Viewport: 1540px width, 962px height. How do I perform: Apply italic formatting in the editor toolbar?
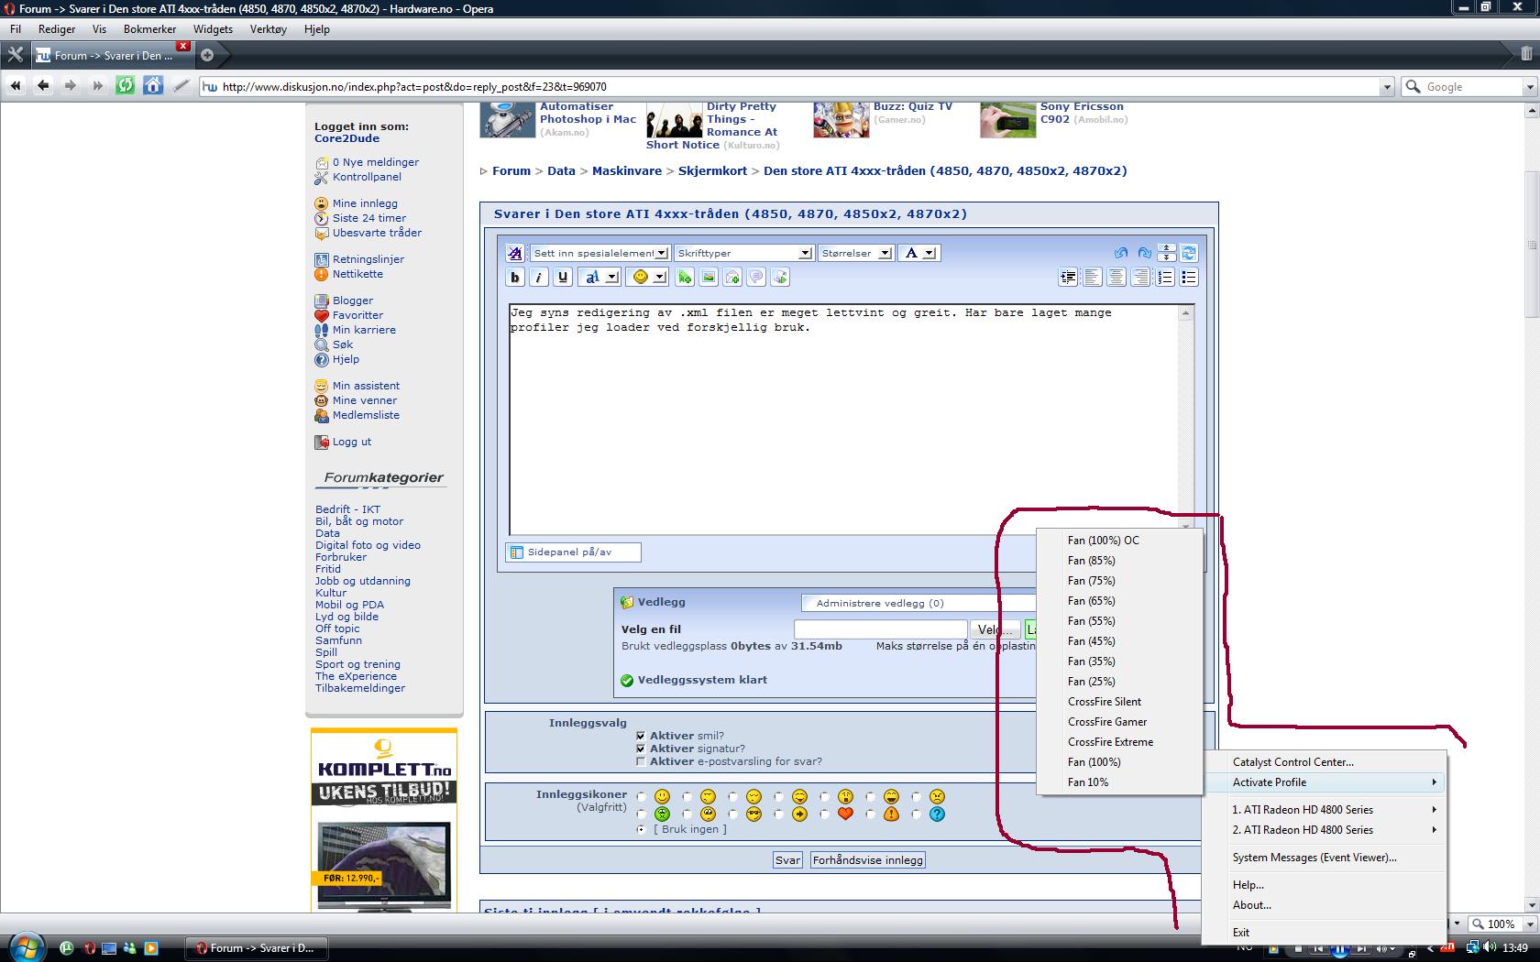[539, 278]
